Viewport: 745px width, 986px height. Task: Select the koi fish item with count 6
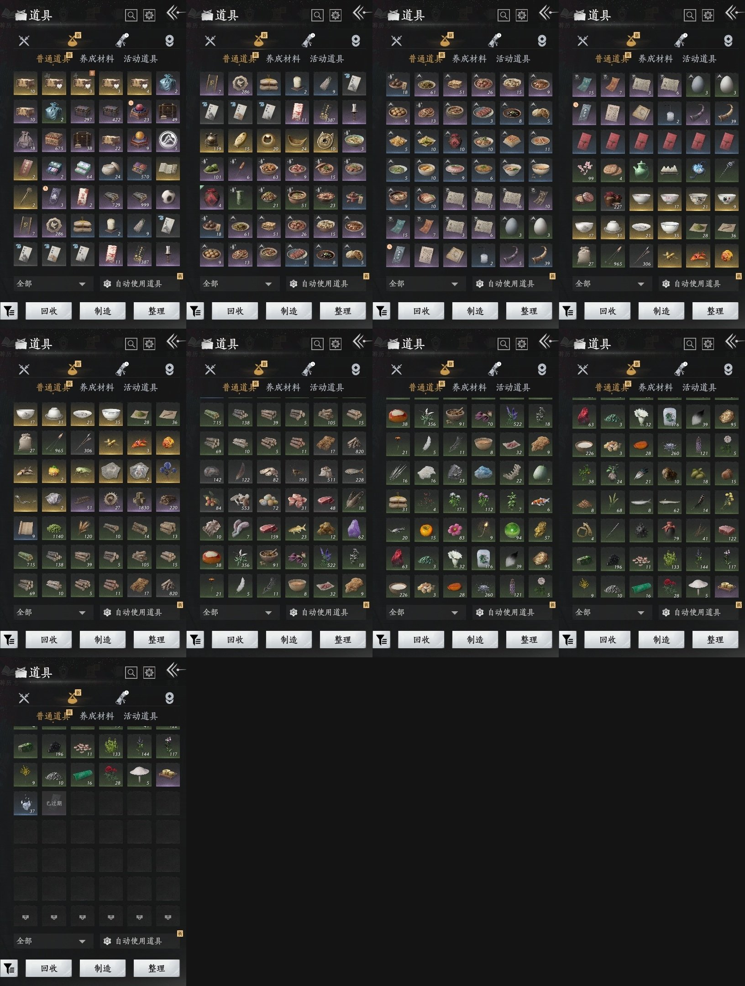click(x=540, y=501)
